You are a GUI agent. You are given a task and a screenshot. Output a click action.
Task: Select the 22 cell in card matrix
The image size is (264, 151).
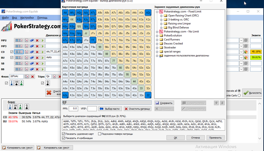(x=148, y=95)
